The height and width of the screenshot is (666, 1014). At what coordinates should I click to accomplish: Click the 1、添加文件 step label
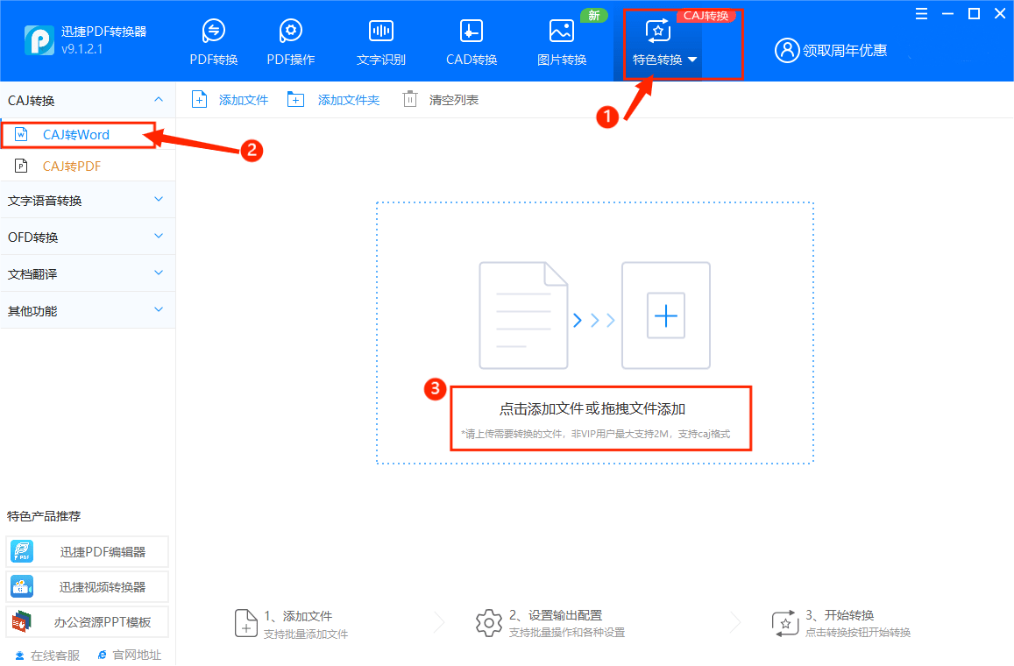(x=298, y=615)
